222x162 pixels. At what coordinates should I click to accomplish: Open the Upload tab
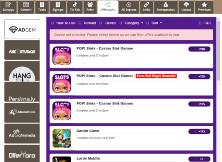(x=186, y=7)
